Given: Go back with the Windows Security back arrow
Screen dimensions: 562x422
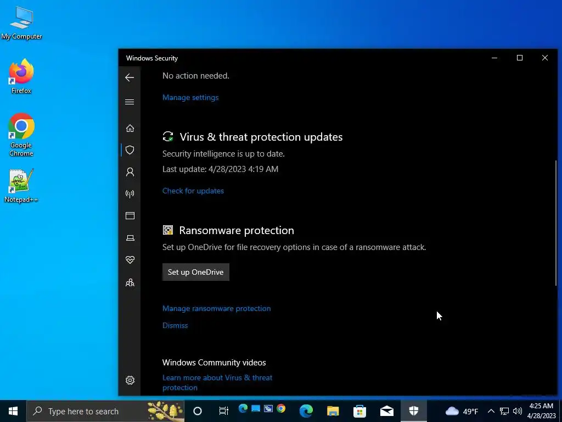Looking at the screenshot, I should point(130,77).
